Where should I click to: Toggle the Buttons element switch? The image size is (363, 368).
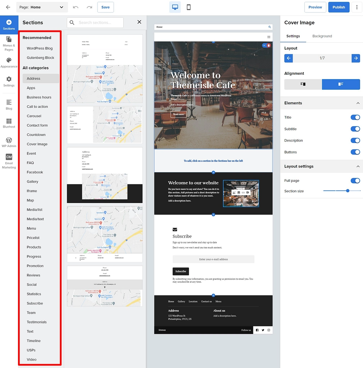coord(355,152)
